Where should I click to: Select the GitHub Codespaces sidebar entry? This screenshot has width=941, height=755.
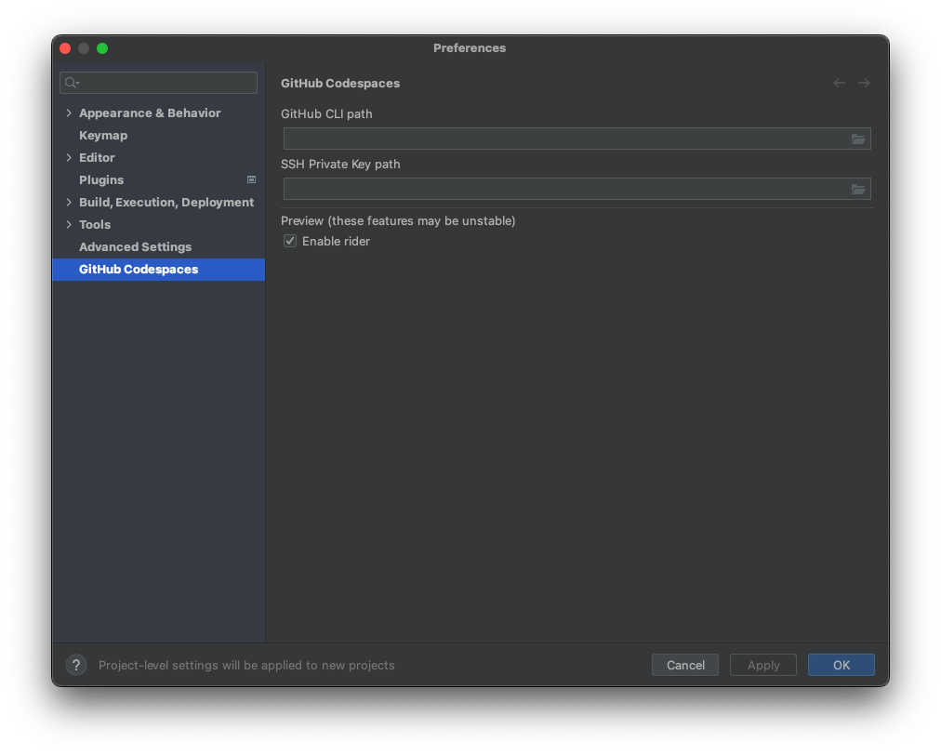click(139, 269)
